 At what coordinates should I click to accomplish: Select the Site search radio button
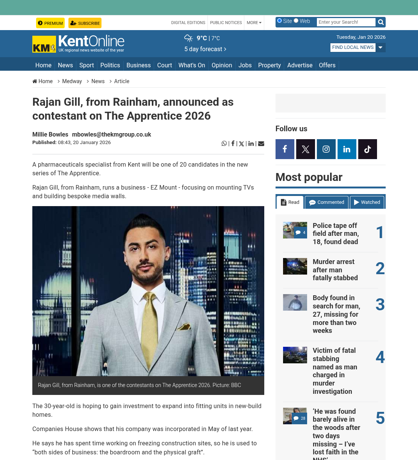(x=280, y=21)
